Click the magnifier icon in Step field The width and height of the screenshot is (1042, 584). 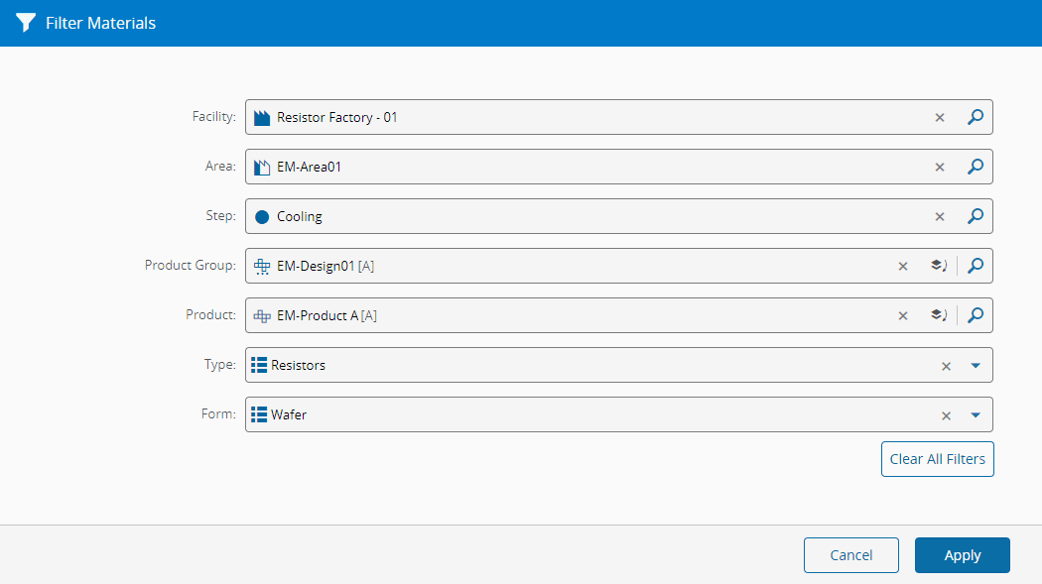pyautogui.click(x=976, y=216)
